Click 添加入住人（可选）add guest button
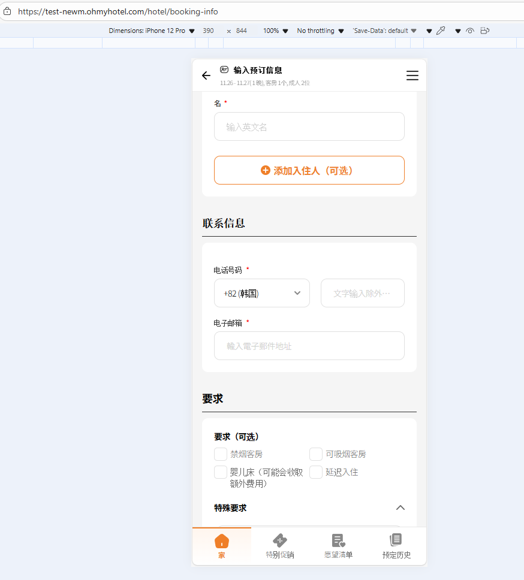 [309, 170]
